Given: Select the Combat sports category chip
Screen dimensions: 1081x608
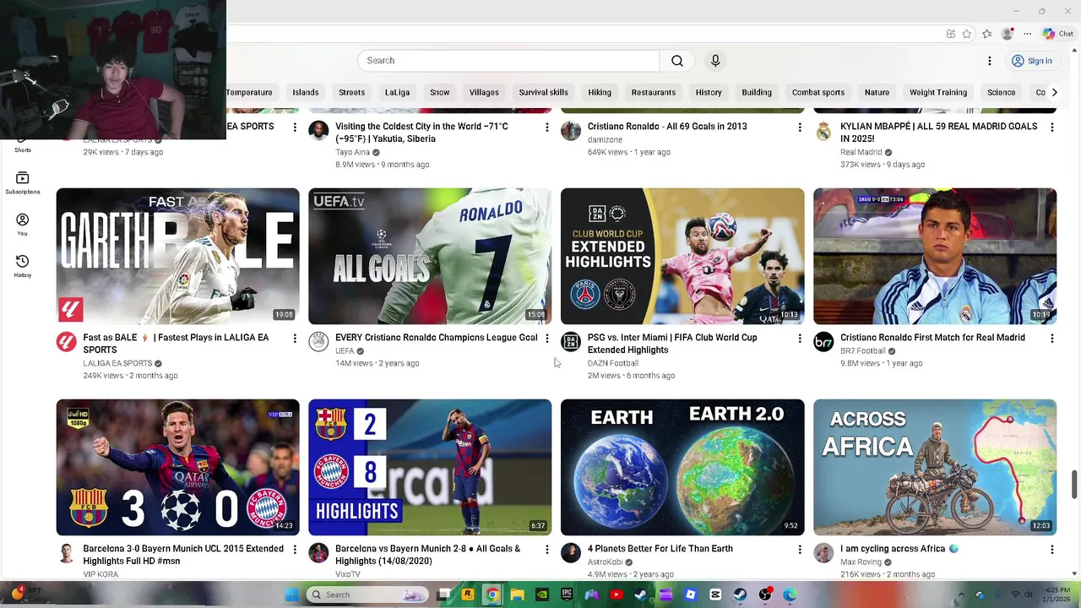Looking at the screenshot, I should (x=818, y=92).
